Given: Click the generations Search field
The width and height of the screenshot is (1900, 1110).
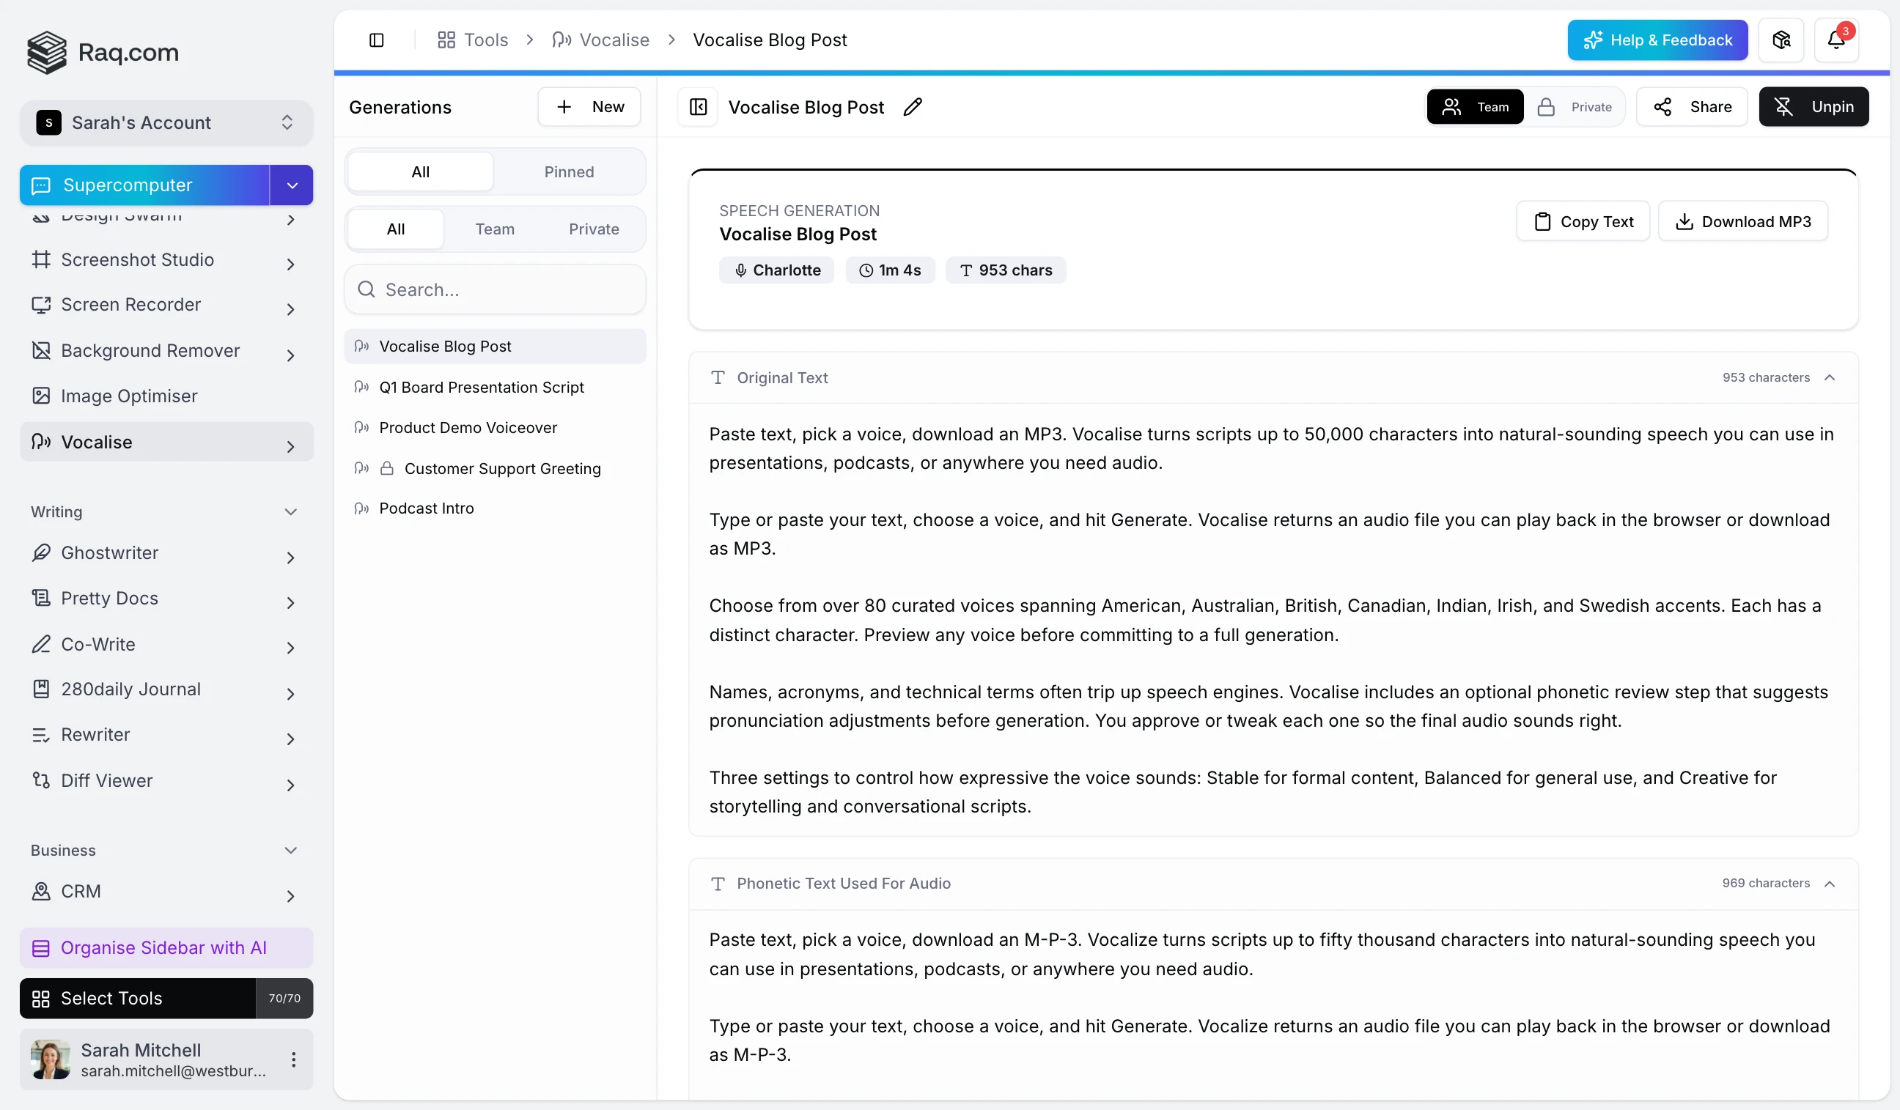Looking at the screenshot, I should coord(495,289).
